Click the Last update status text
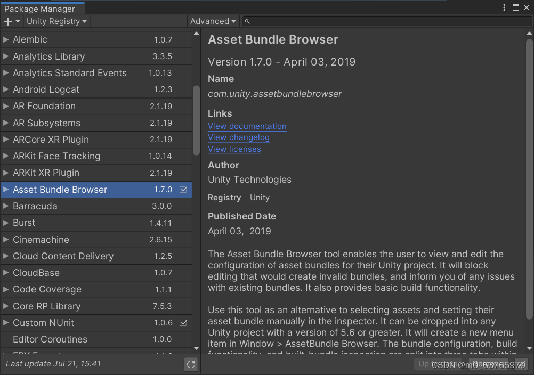Image resolution: width=534 pixels, height=375 pixels. (x=53, y=364)
